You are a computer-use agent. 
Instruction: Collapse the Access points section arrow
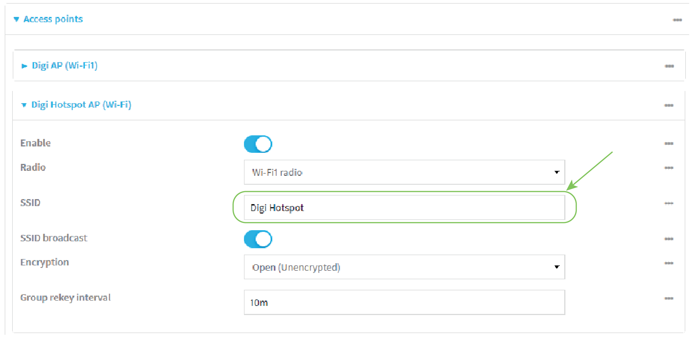[x=16, y=19]
